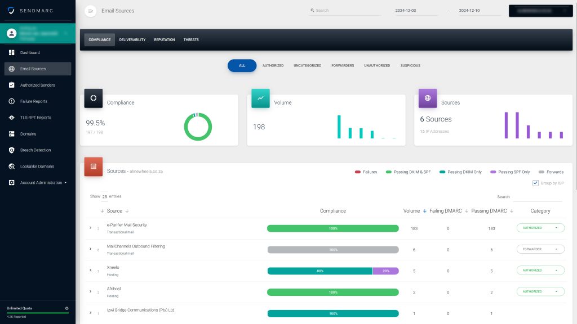Viewport: 577px width, 324px height.
Task: Show only Forwarders sources
Action: click(x=343, y=66)
